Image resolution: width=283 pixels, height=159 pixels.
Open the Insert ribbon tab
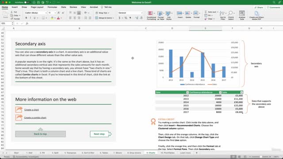15,7
